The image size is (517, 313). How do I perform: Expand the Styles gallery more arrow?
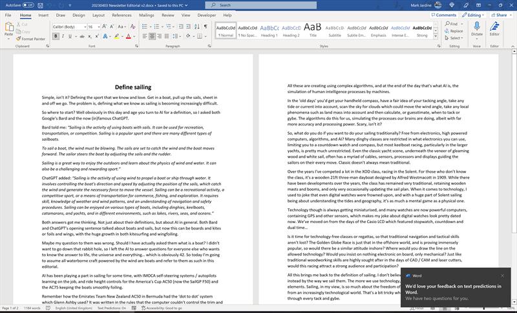pyautogui.click(x=436, y=36)
